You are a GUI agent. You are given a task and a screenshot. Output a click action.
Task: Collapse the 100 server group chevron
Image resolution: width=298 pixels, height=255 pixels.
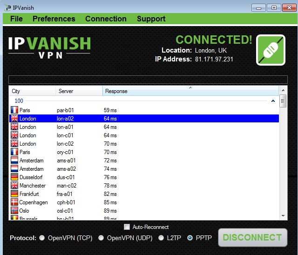tap(273, 101)
